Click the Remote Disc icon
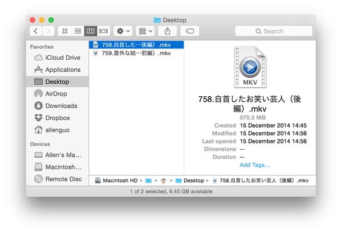Viewport: 342px width, 234px height. click(x=38, y=179)
